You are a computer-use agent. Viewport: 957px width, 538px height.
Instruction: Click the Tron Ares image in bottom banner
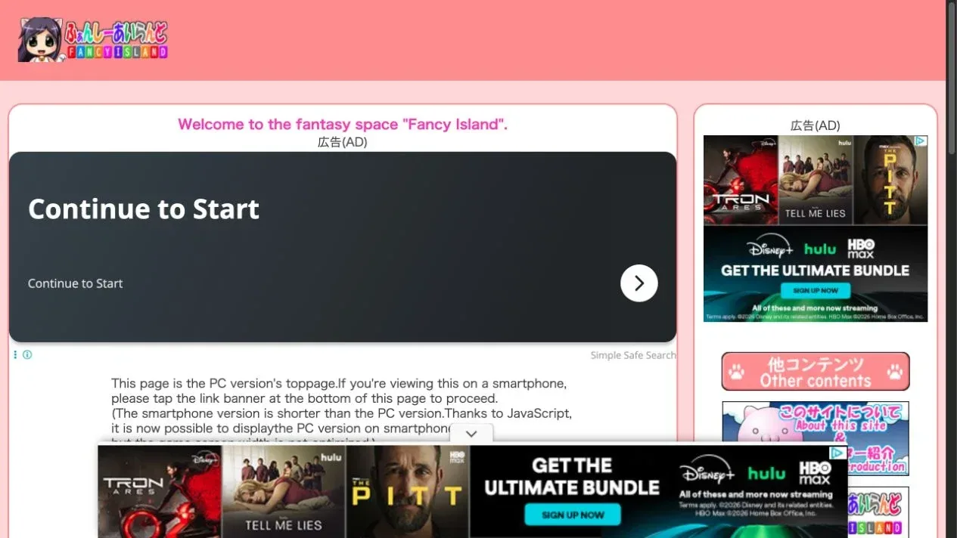point(160,491)
